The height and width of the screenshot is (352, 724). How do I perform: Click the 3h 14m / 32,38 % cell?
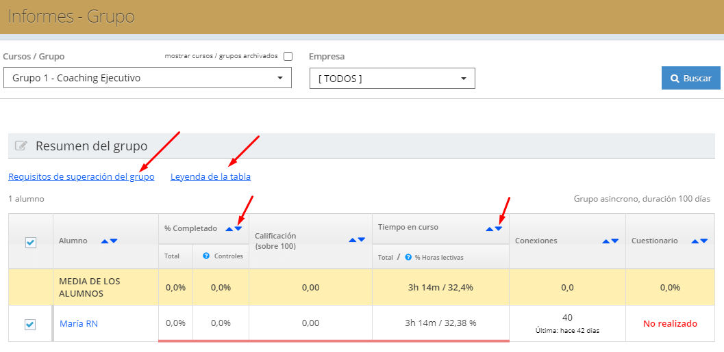click(440, 323)
